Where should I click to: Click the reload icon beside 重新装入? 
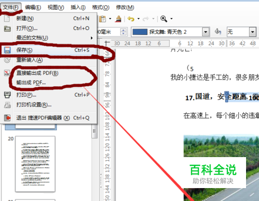[7, 60]
